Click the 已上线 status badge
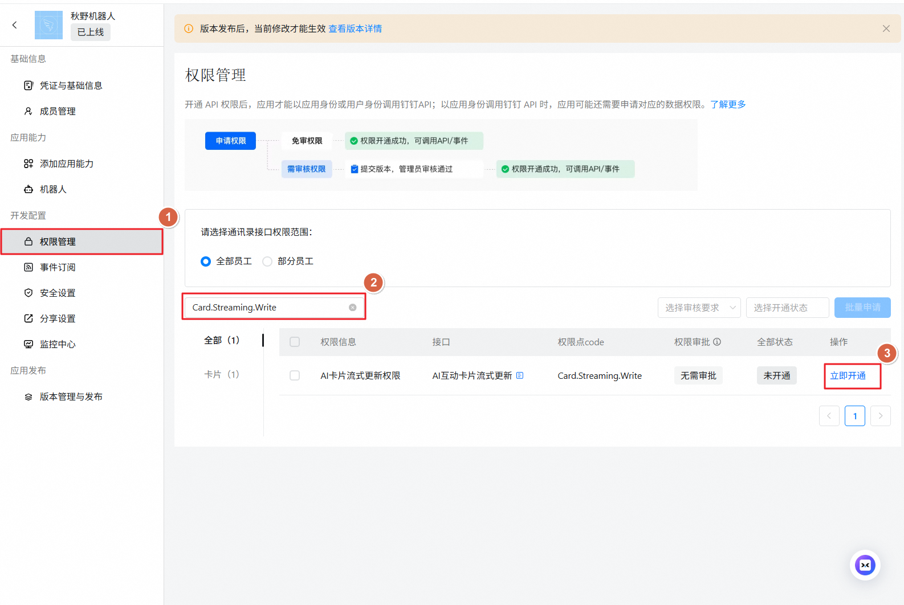Screen dimensions: 904x605 click(91, 32)
